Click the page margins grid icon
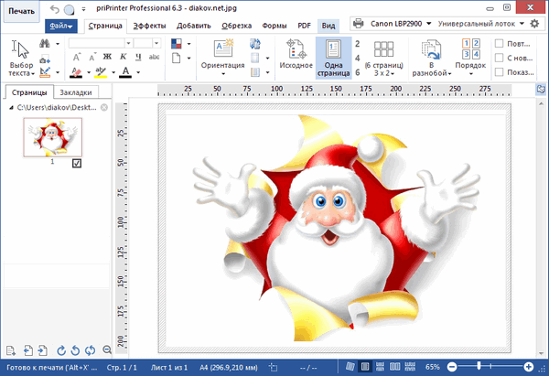 click(255, 58)
